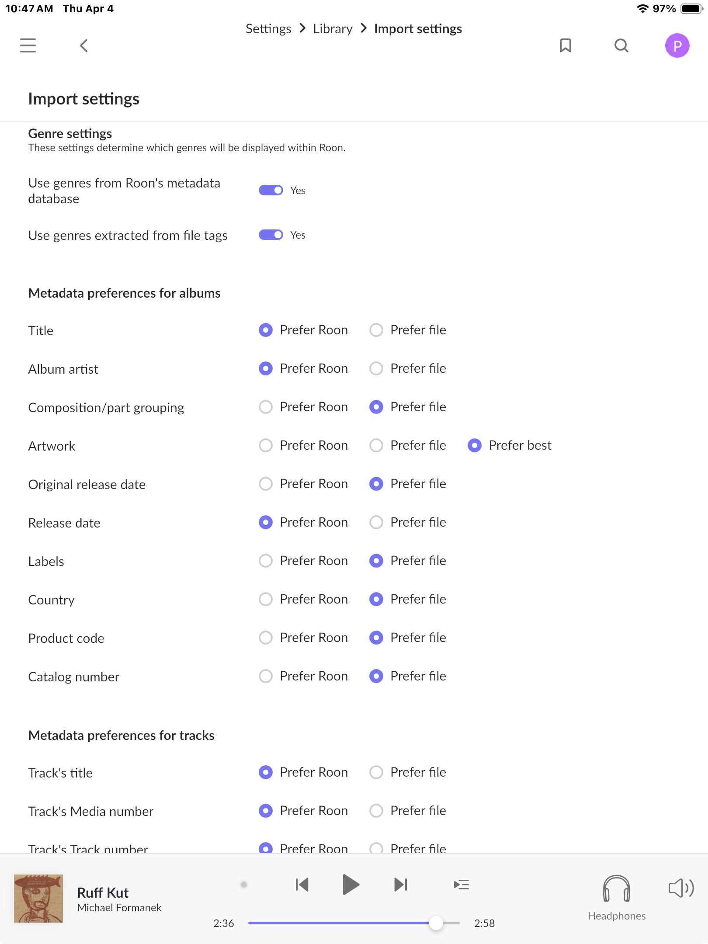The width and height of the screenshot is (708, 944).
Task: Open bookmarks with the bookmark icon
Action: (x=566, y=45)
